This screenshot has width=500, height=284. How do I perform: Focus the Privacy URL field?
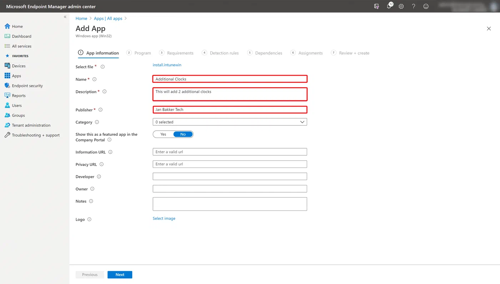pyautogui.click(x=230, y=164)
